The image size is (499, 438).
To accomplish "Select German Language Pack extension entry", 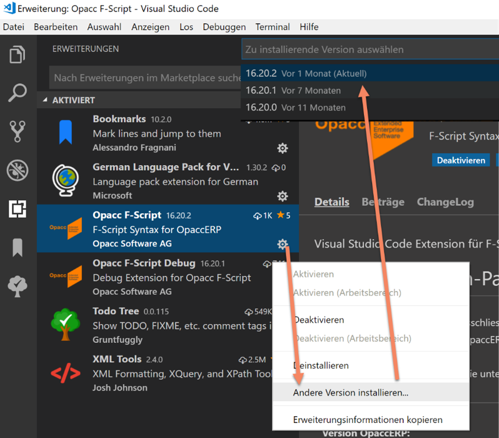I will click(168, 181).
